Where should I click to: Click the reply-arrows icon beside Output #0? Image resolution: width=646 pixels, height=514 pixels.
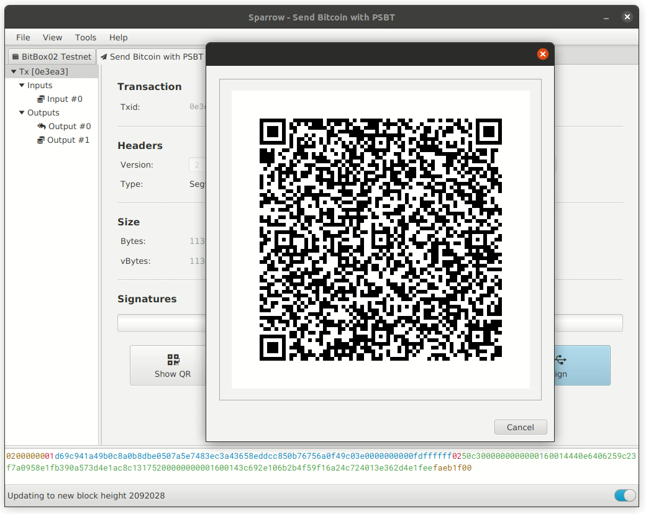[41, 126]
